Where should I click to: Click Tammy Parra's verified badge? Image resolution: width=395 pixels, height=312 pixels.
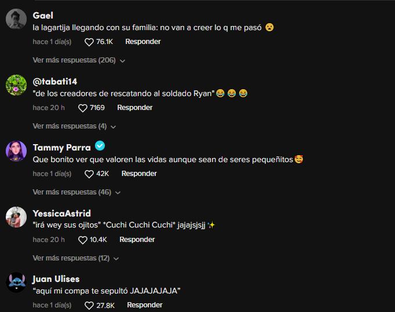pyautogui.click(x=100, y=146)
